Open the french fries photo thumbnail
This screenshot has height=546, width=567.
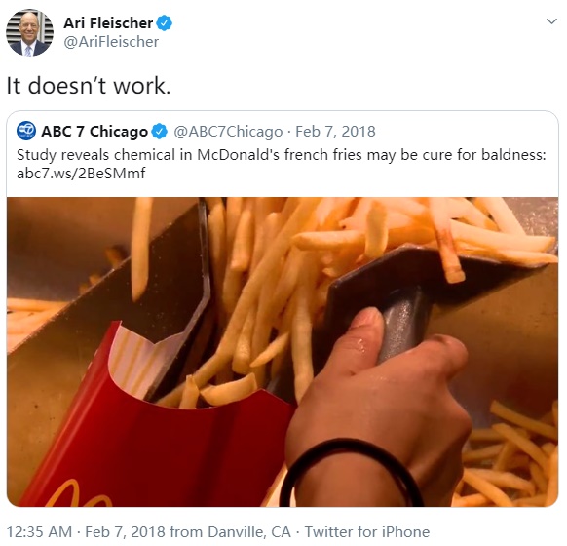click(283, 352)
